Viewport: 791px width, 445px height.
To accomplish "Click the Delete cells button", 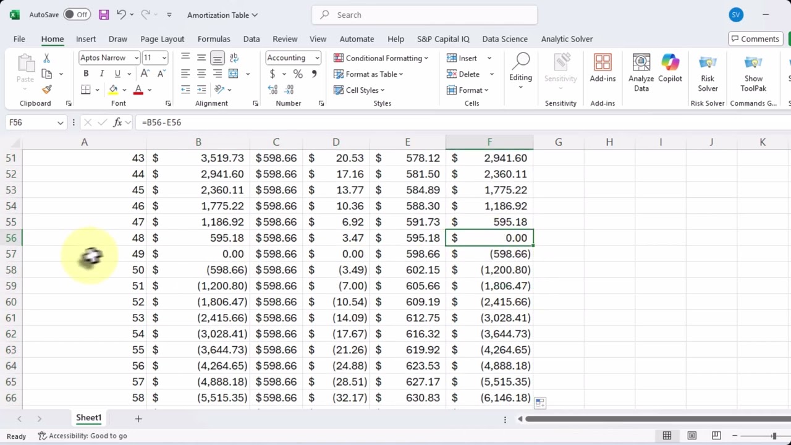I will [463, 74].
